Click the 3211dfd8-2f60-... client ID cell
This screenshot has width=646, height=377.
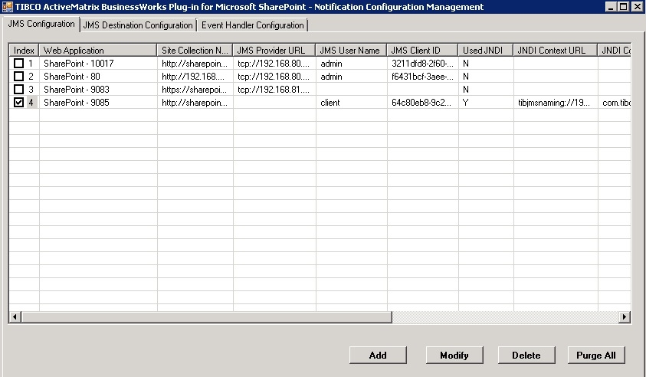pyautogui.click(x=422, y=63)
